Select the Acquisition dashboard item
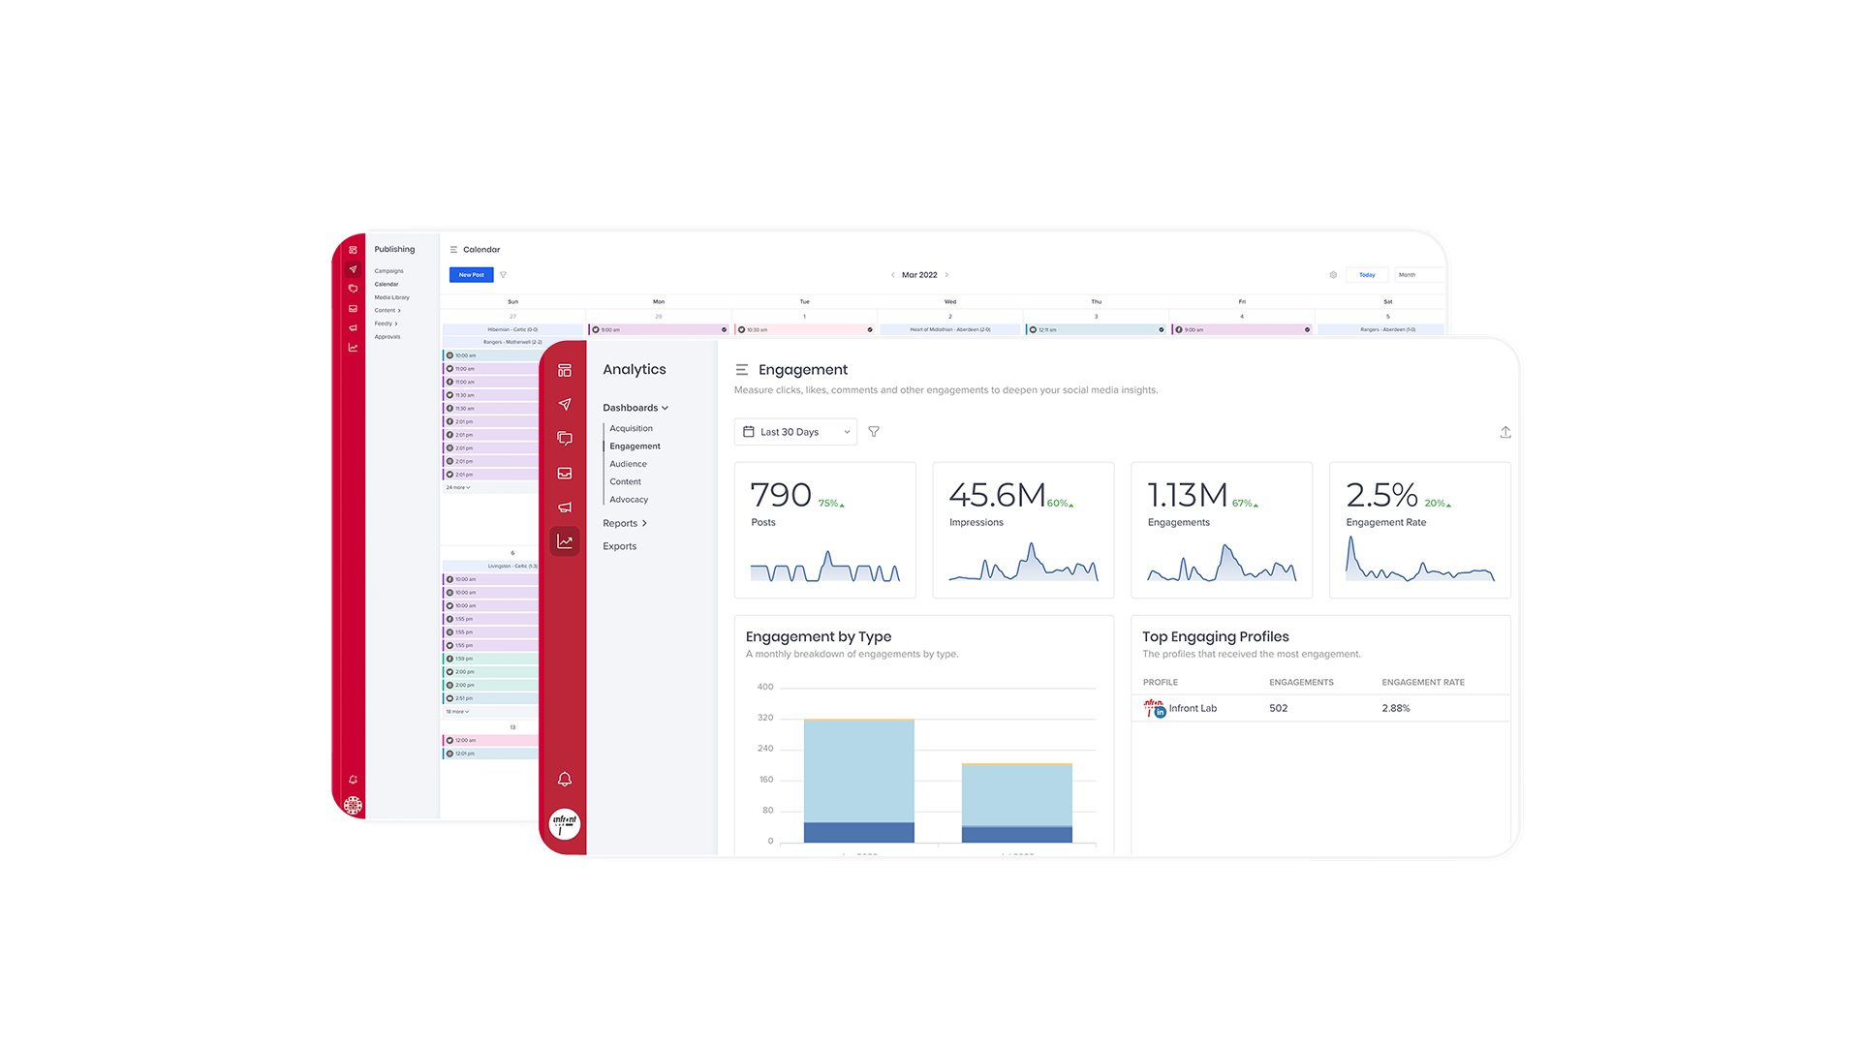This screenshot has width=1860, height=1046. click(631, 428)
